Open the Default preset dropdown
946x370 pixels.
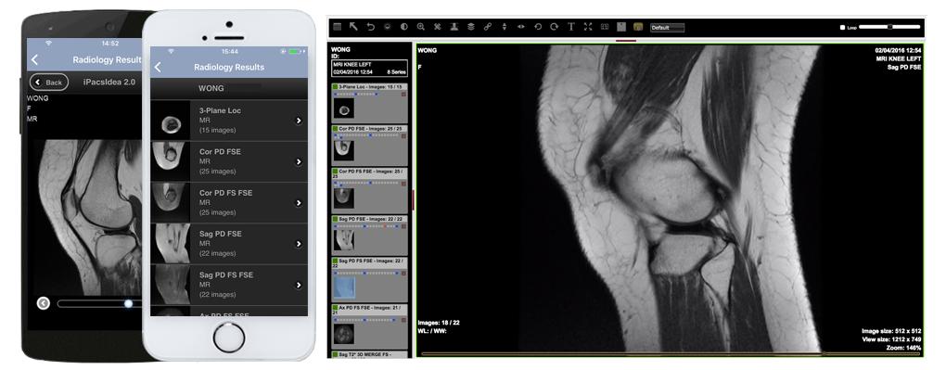667,28
